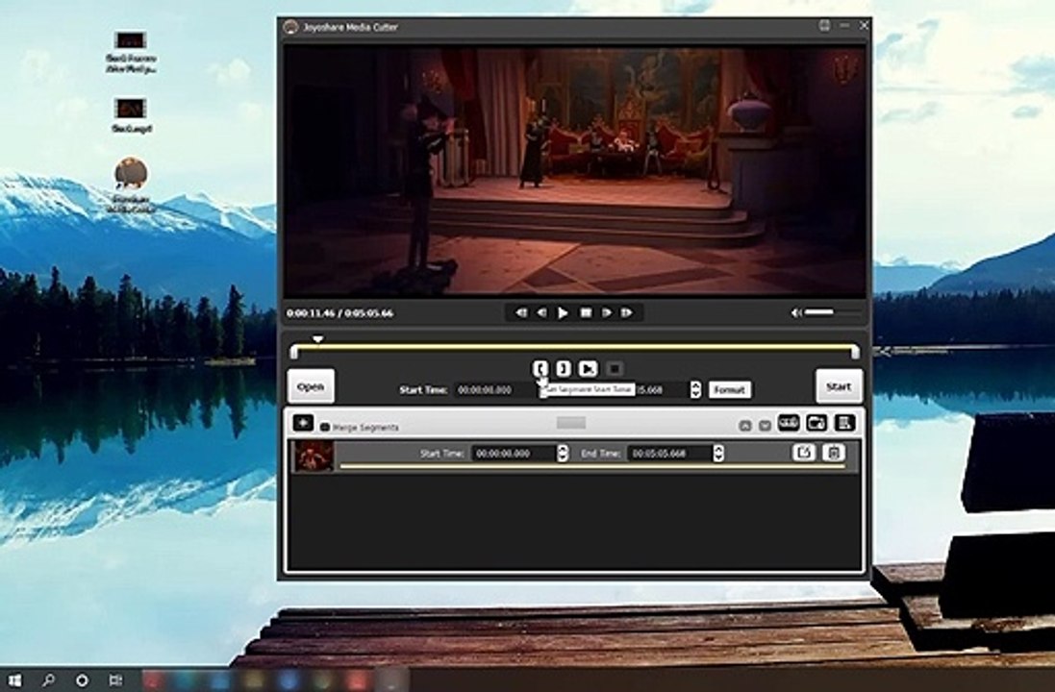Open the Format settings
Image resolution: width=1055 pixels, height=692 pixels.
point(730,390)
